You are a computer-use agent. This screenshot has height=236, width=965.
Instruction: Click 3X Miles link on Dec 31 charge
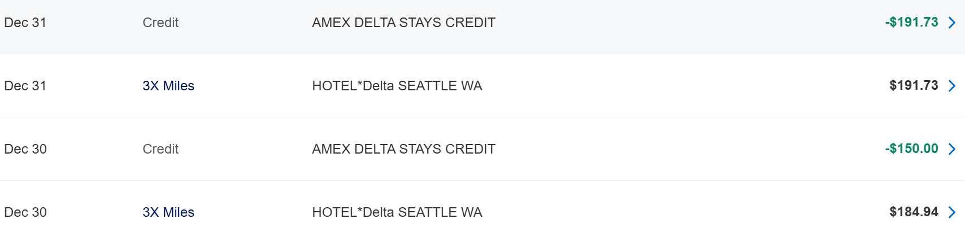click(168, 86)
